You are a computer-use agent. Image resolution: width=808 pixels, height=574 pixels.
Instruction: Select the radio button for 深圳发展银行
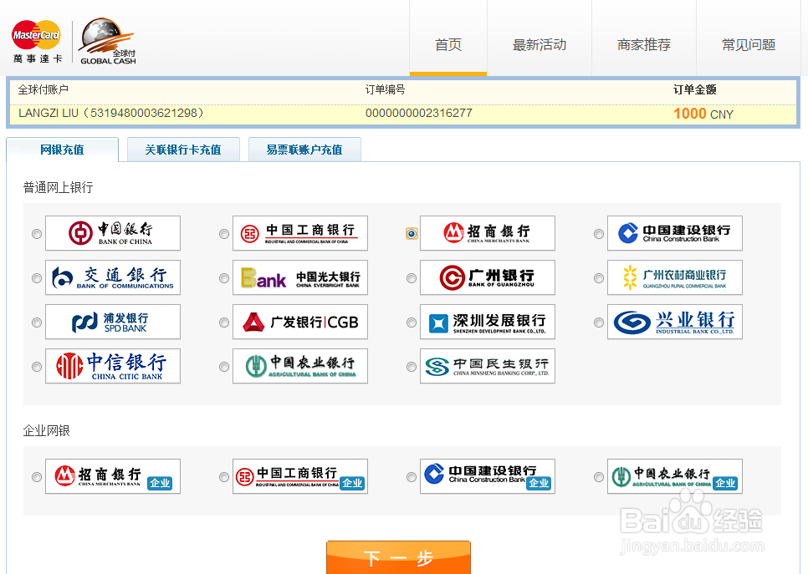[412, 323]
